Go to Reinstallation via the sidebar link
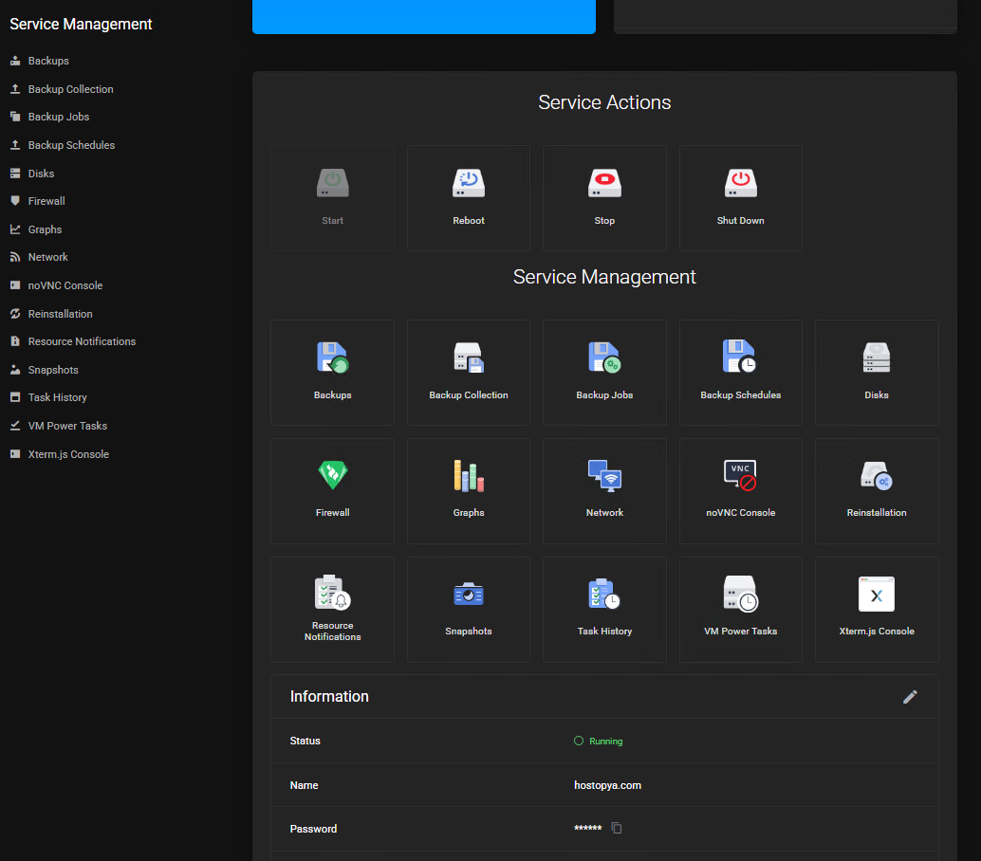Image resolution: width=981 pixels, height=861 pixels. tap(51, 314)
